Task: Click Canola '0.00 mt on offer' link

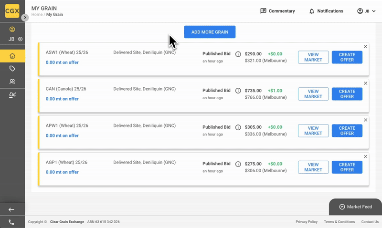Action: pos(62,99)
